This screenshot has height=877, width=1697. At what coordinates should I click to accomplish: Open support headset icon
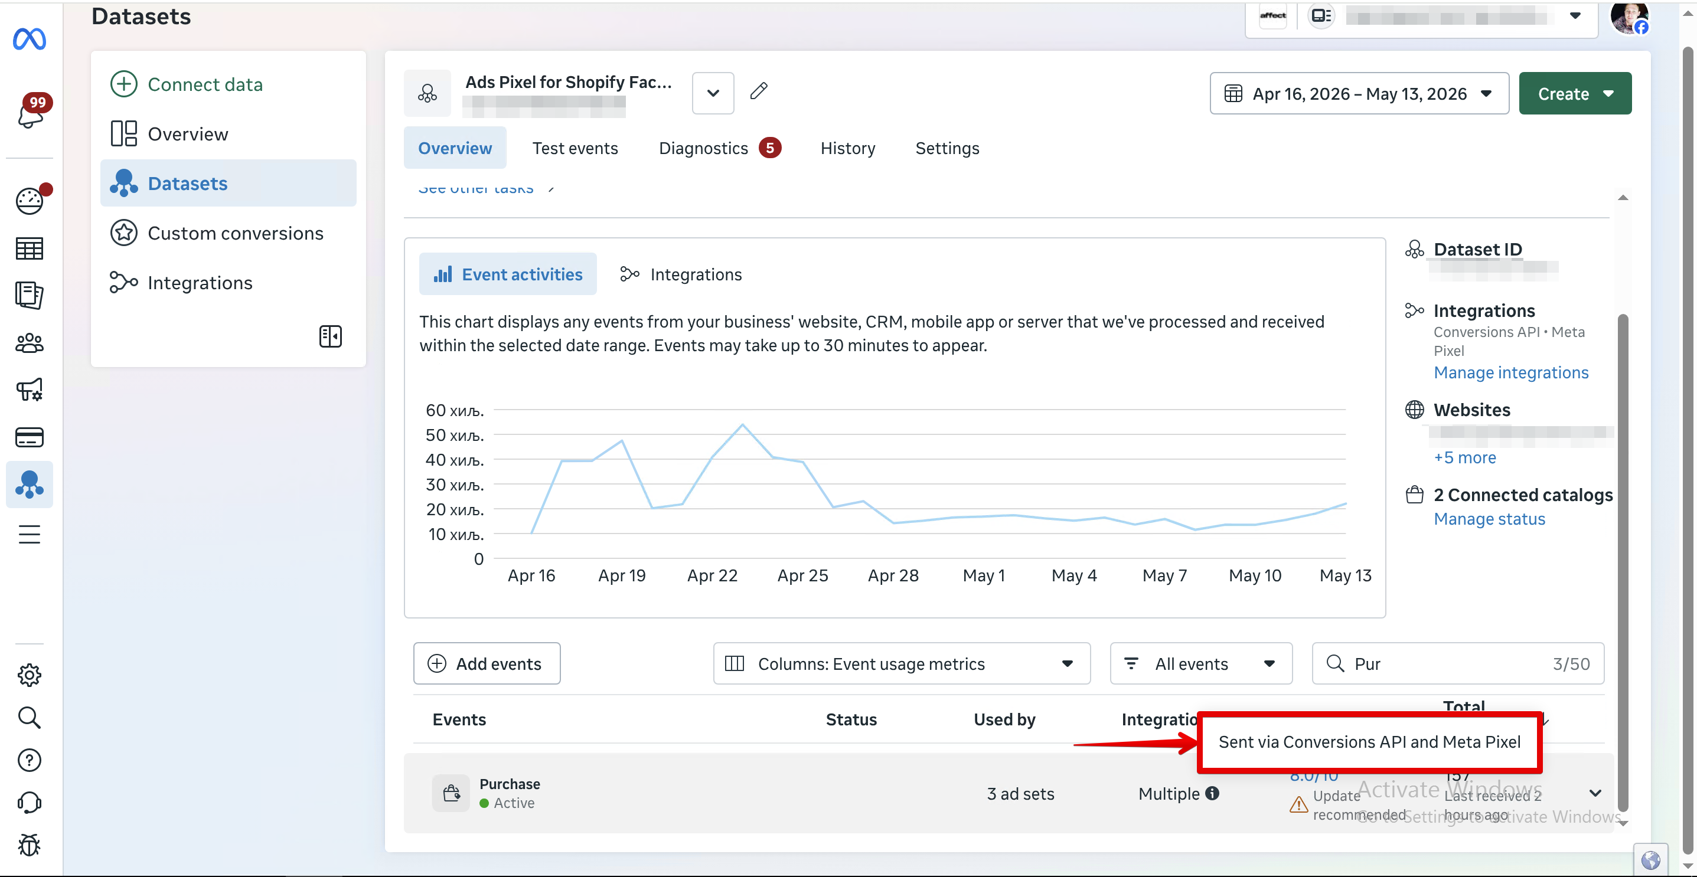(30, 803)
